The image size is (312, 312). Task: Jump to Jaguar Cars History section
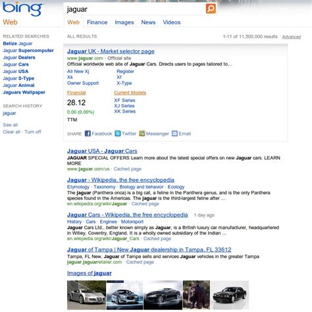74,222
